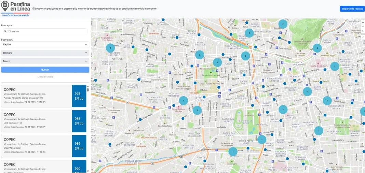
Task: Open cluster marker 3 near Estación Central
Action: point(184,101)
